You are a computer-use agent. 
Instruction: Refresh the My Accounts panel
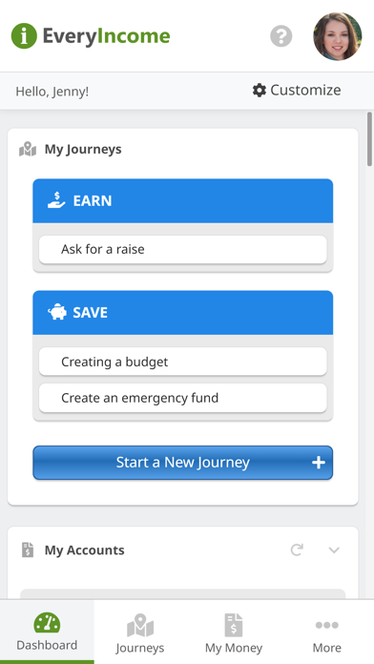[x=297, y=550]
